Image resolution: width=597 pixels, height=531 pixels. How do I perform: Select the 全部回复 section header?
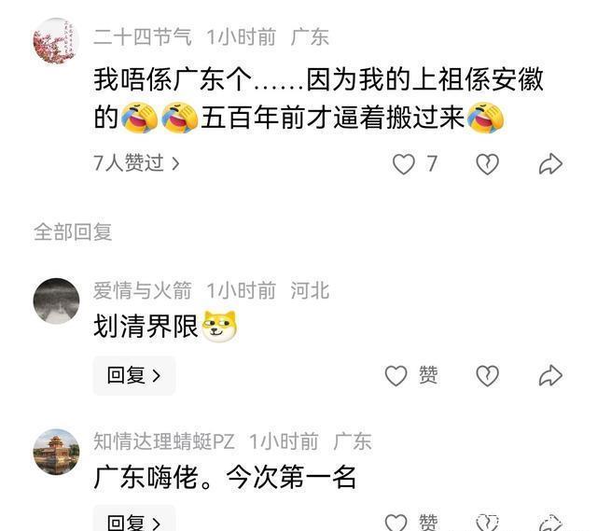73,232
